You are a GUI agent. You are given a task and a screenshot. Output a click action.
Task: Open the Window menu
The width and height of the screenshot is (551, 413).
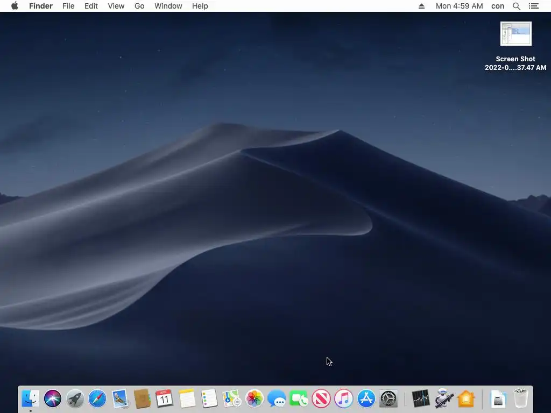coord(168,6)
